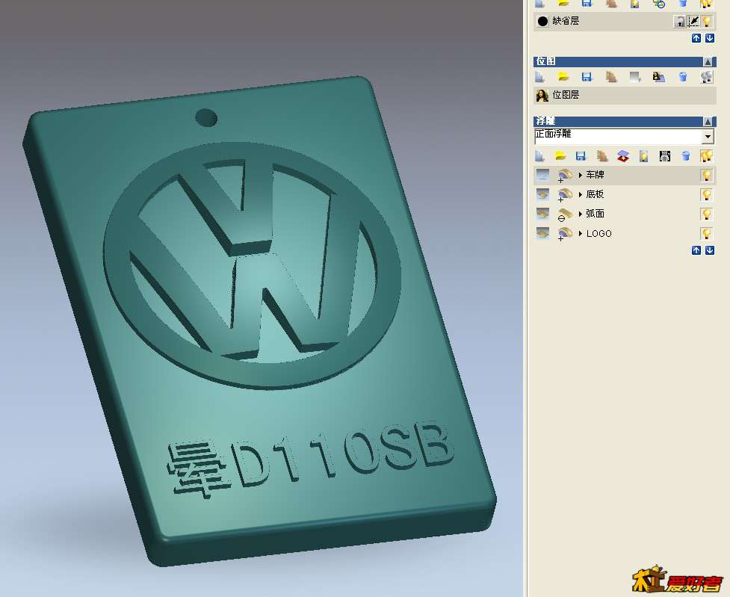Screen dimensions: 730x597
Task: Duplicate the selected relief layer
Action: click(602, 156)
